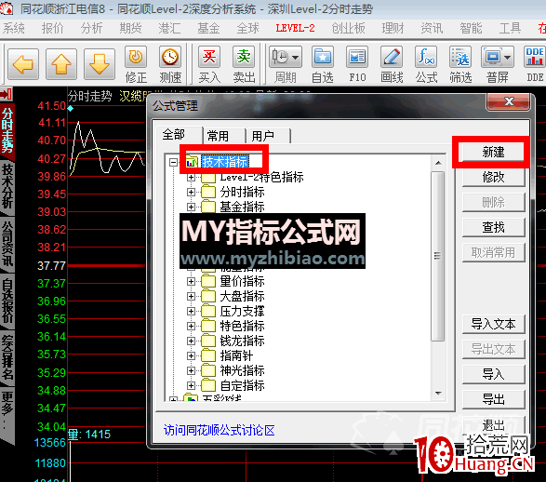The width and height of the screenshot is (546, 482).
Task: Switch to 综合排名 side tab
Action: coord(7,357)
